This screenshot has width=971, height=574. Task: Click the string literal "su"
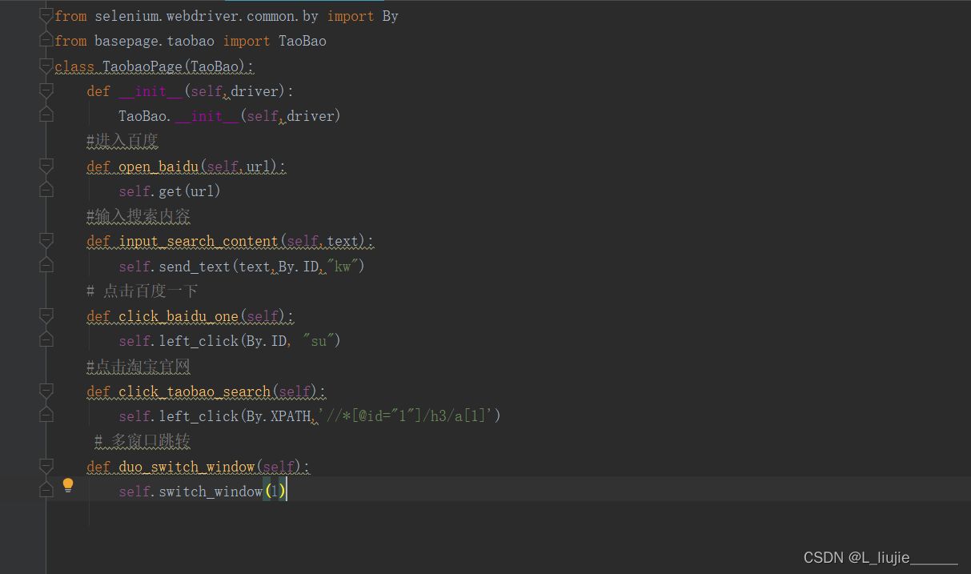point(319,341)
